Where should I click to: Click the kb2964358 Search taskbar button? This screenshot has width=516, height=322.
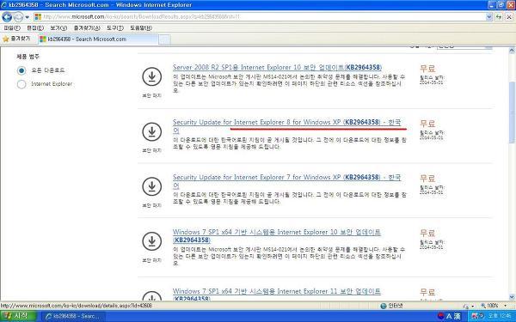click(x=73, y=316)
